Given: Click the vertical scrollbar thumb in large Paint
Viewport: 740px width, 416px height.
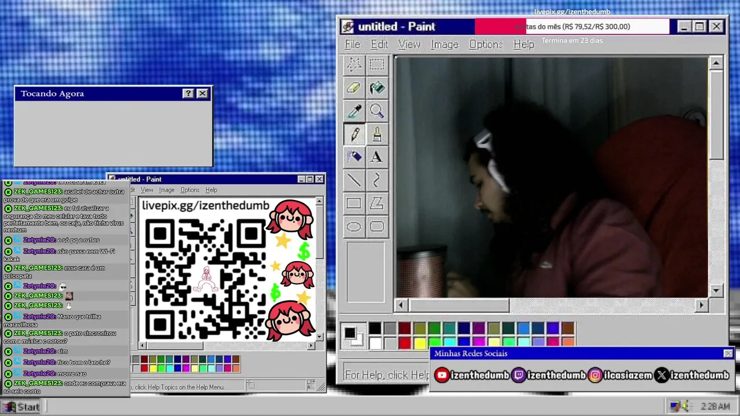Looking at the screenshot, I should (716, 115).
